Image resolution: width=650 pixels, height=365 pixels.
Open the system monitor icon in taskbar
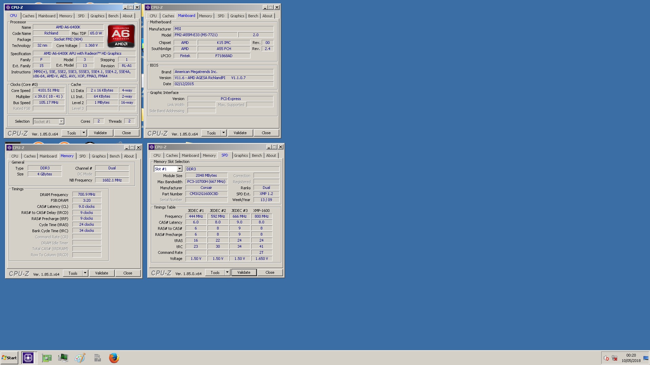[63, 358]
